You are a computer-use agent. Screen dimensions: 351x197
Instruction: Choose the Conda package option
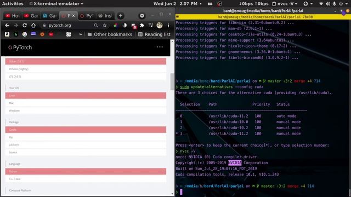(86, 130)
